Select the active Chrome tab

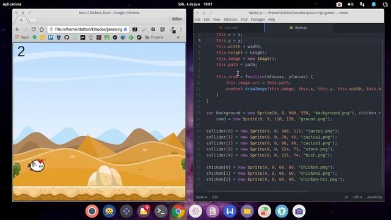[21, 20]
